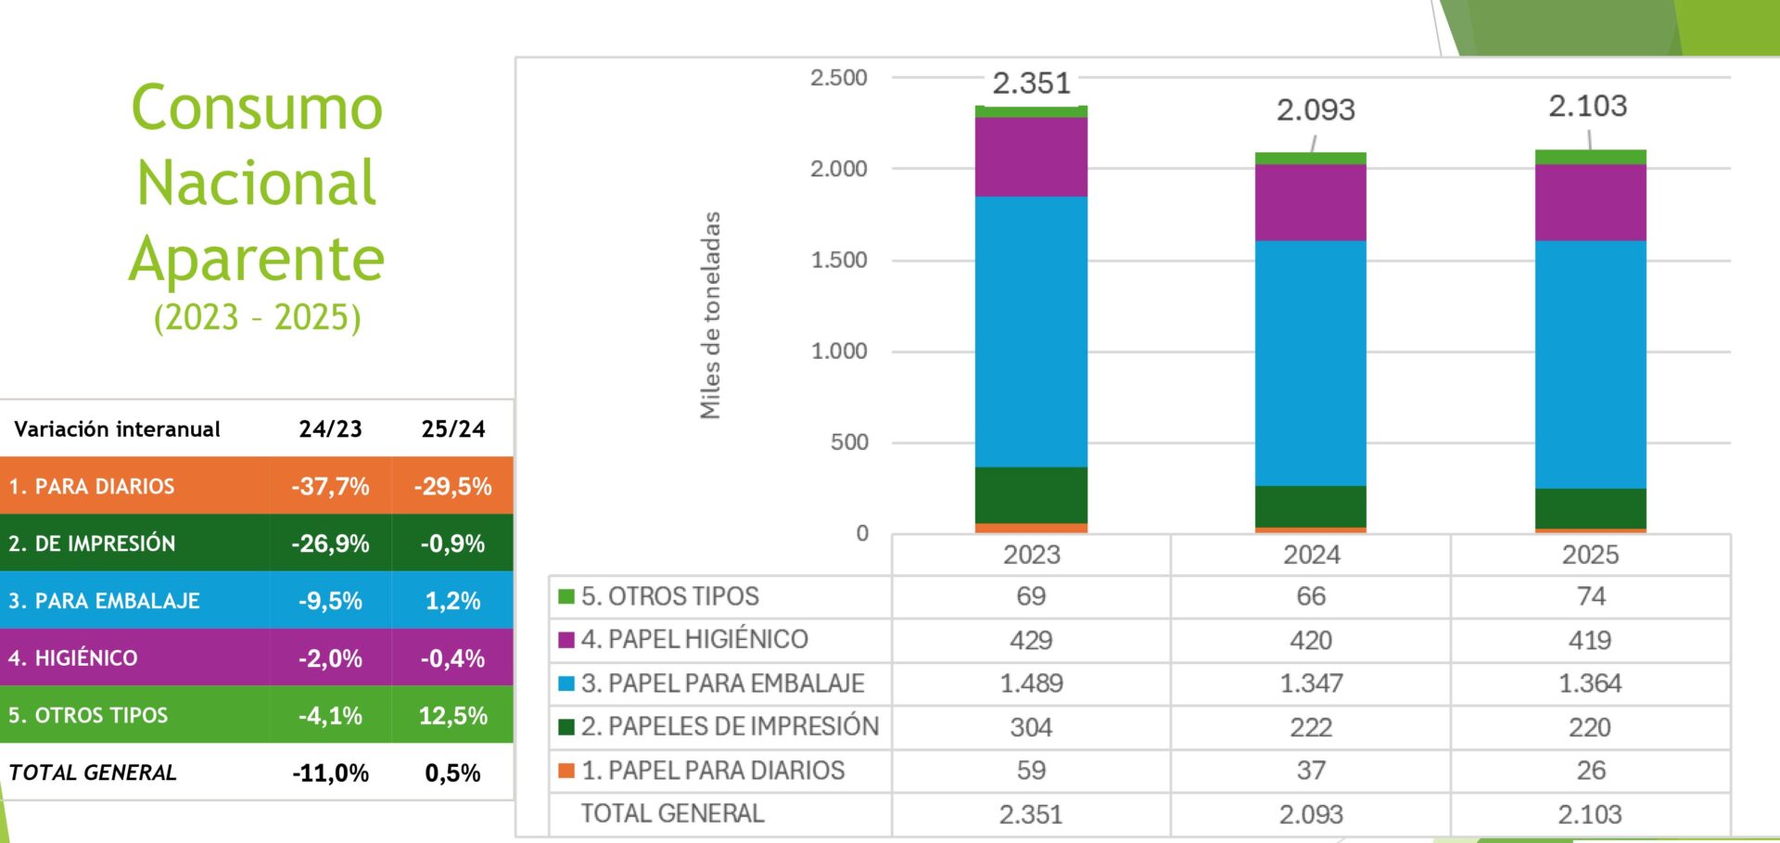Click the dark green legend swatch for Papeles de Impresión
The height and width of the screenshot is (843, 1780).
pos(566,727)
